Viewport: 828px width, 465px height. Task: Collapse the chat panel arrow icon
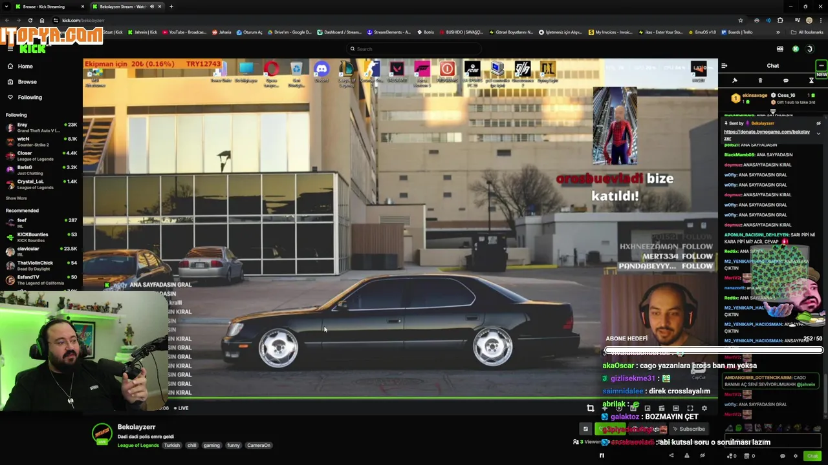pyautogui.click(x=724, y=66)
